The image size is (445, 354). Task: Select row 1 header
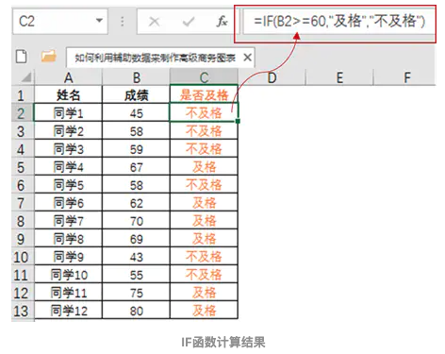tap(22, 94)
